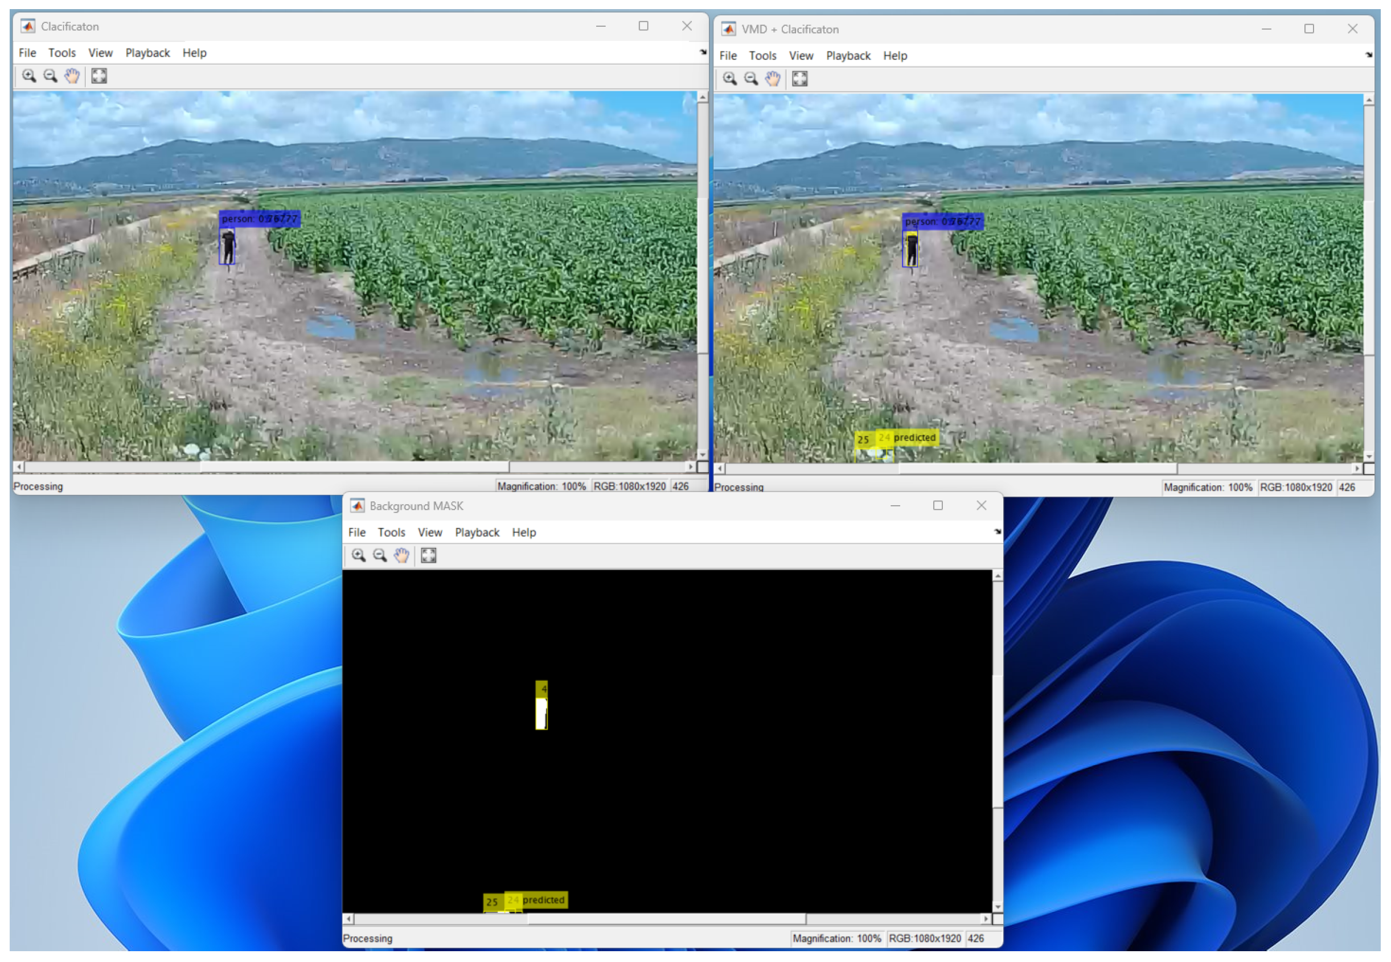Click Zoom Out icon in Clacificaton window
The image size is (1391, 962).
coord(50,76)
